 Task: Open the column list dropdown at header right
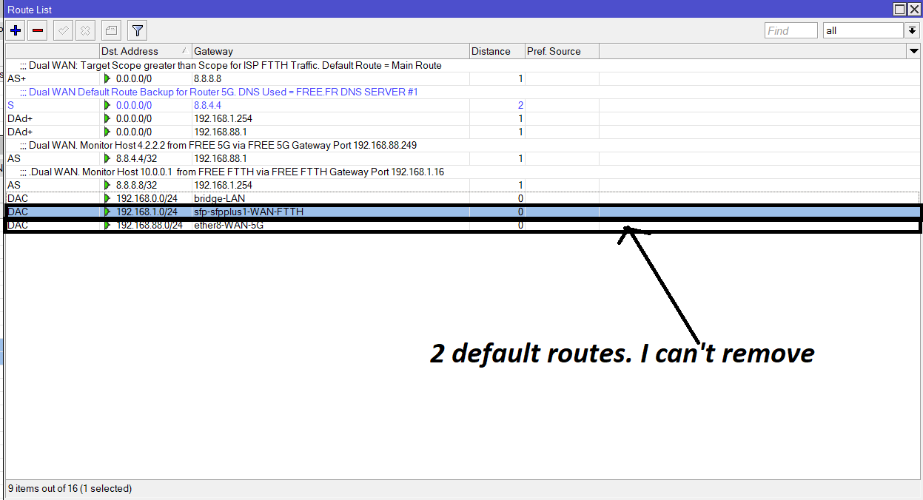point(913,51)
